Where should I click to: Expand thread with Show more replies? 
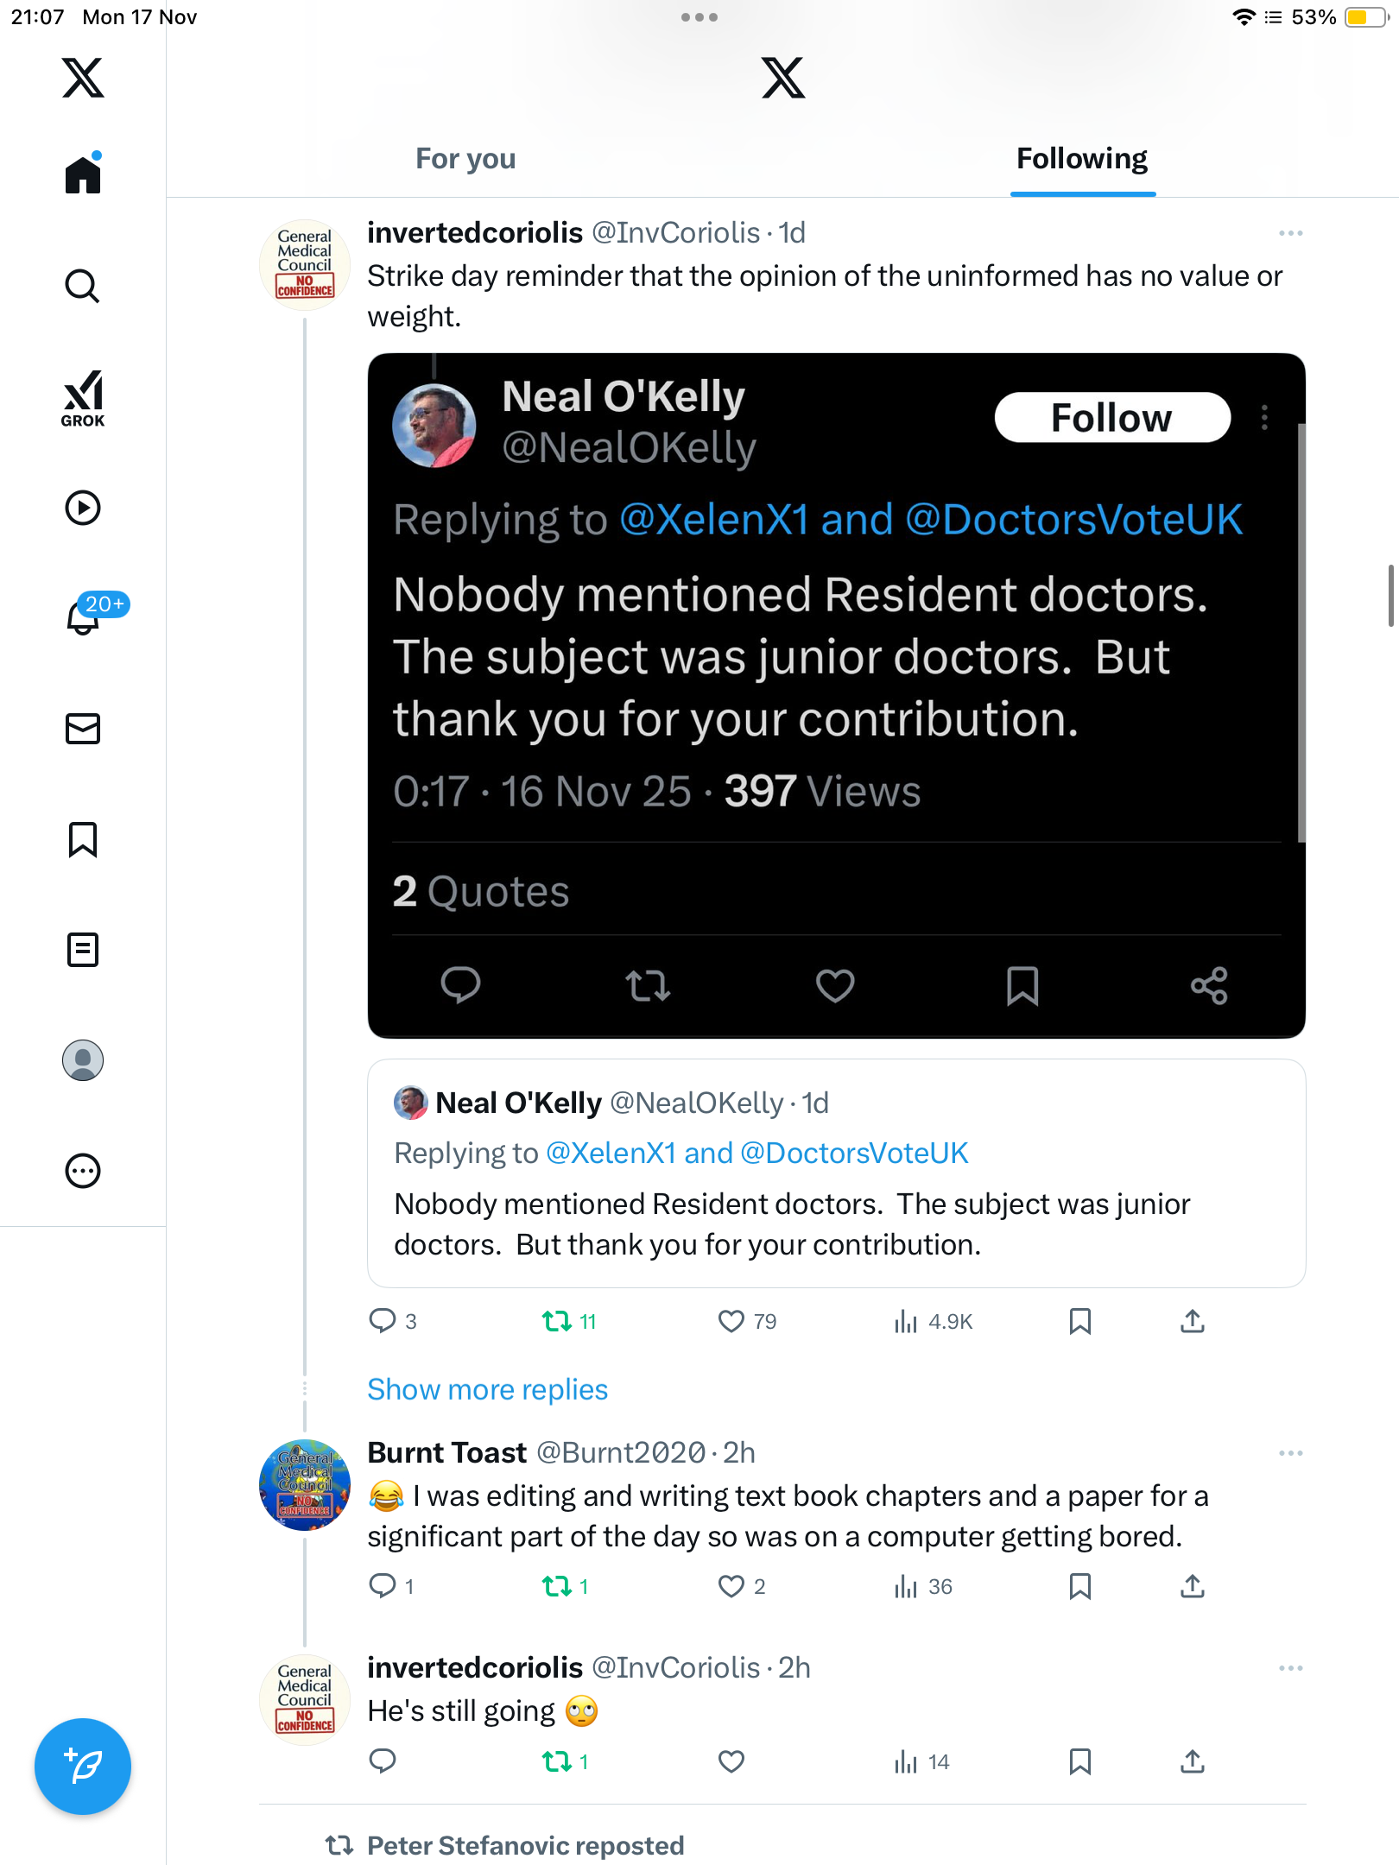[x=488, y=1389]
